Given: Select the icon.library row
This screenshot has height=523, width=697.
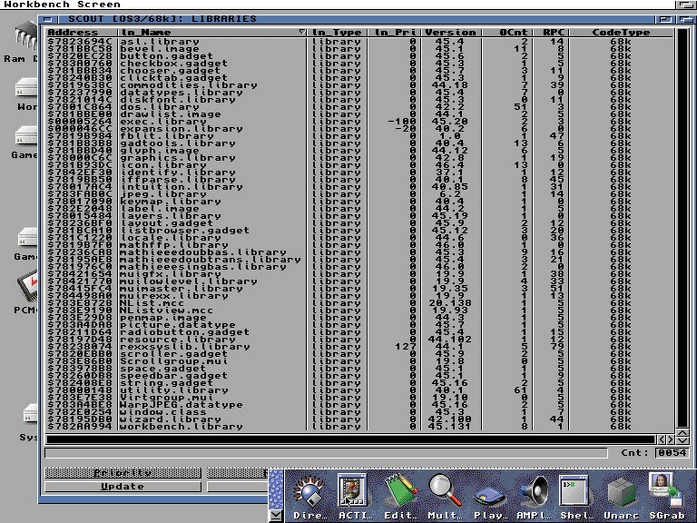Looking at the screenshot, I should tap(359, 165).
